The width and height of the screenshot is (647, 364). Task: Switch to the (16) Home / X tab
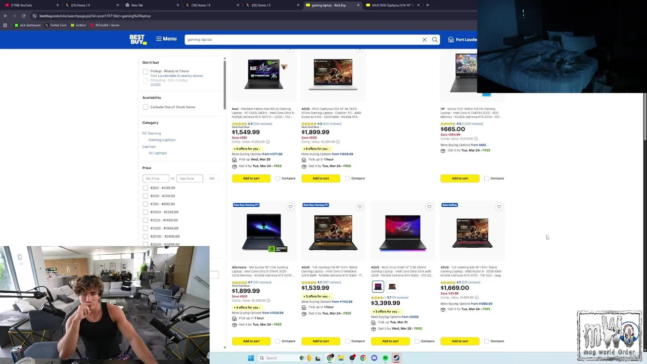(x=211, y=5)
